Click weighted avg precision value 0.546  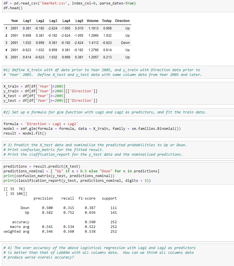pos(47,232)
